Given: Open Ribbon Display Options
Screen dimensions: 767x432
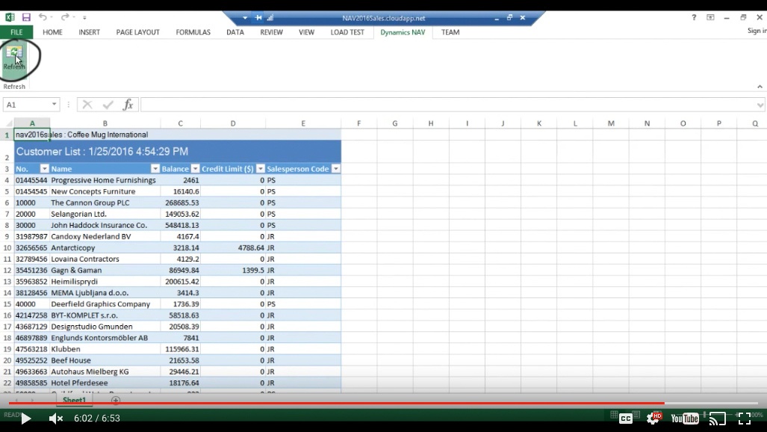Looking at the screenshot, I should [x=710, y=18].
